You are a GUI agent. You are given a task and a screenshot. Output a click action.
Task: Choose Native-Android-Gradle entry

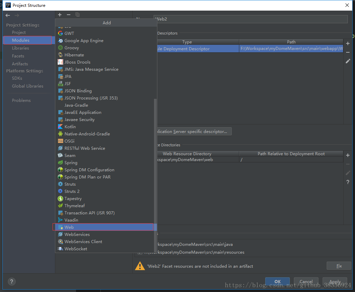point(104,134)
